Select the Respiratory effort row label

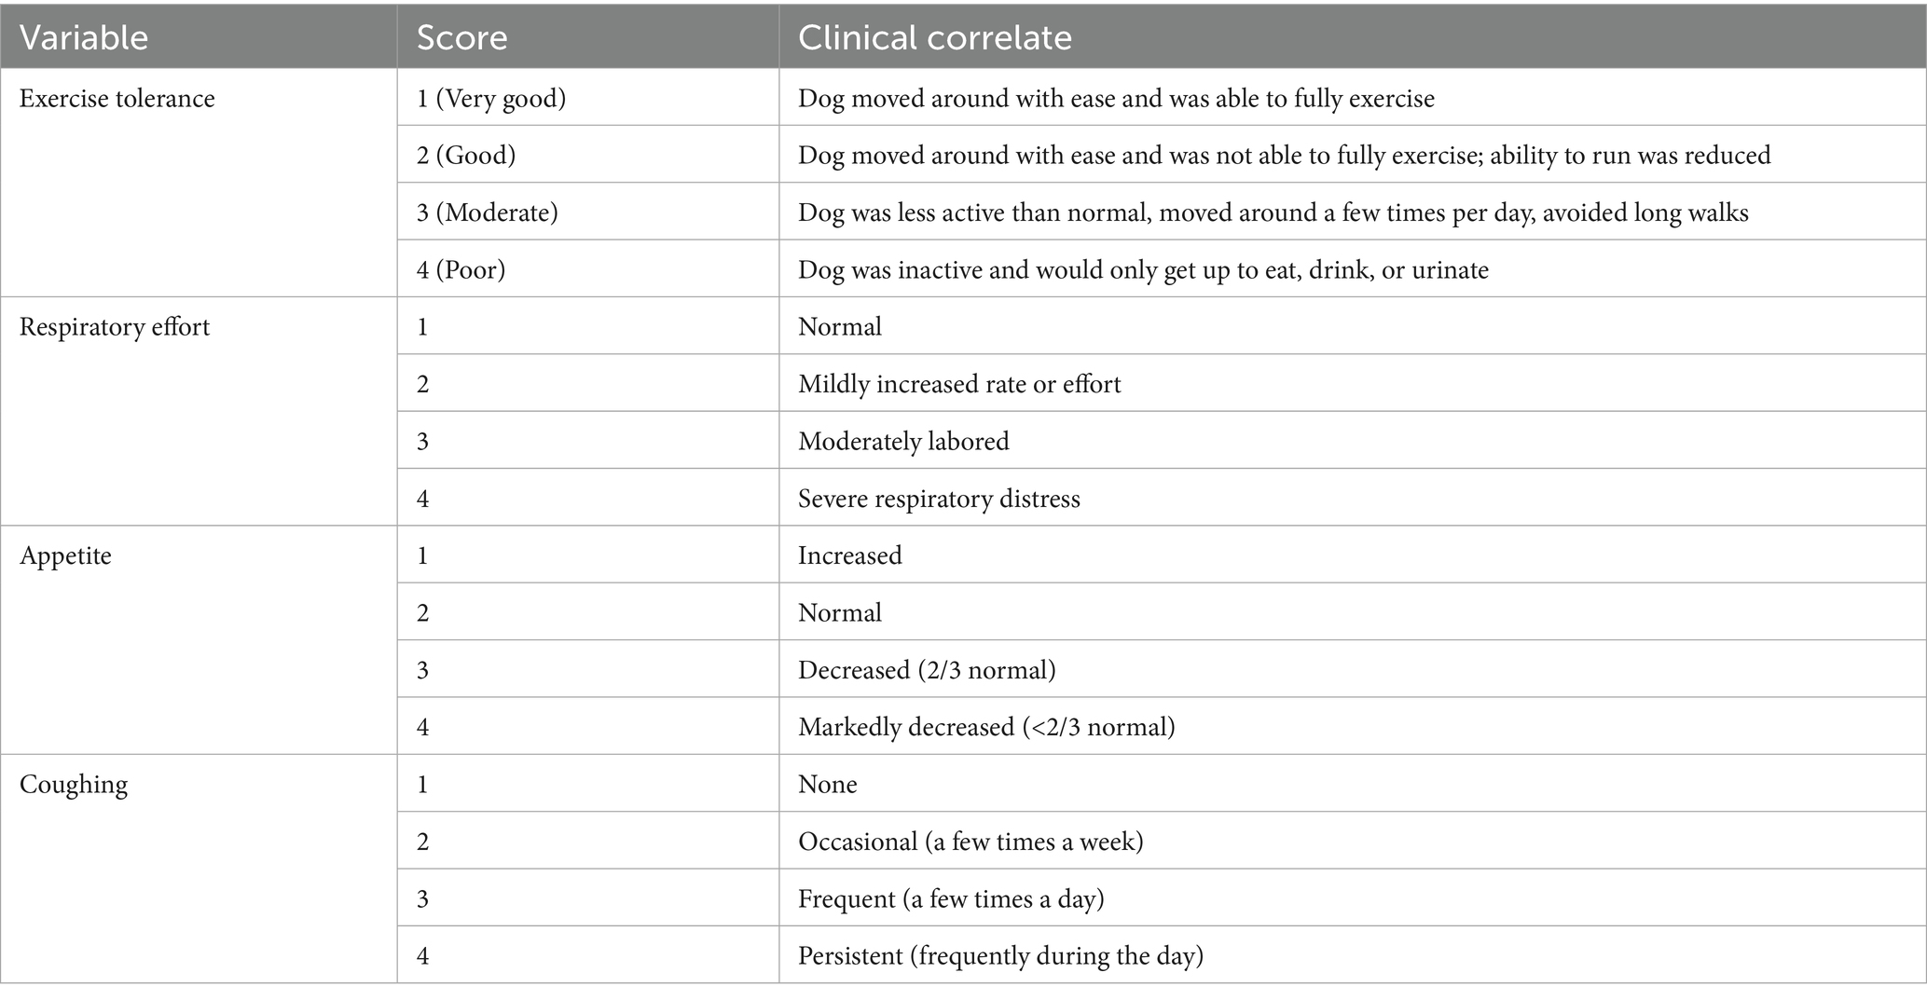(114, 327)
